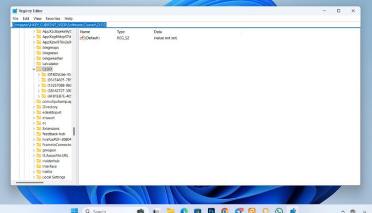The height and width of the screenshot is (213, 372).
Task: Click the taskbar Search box
Action: coord(116,211)
